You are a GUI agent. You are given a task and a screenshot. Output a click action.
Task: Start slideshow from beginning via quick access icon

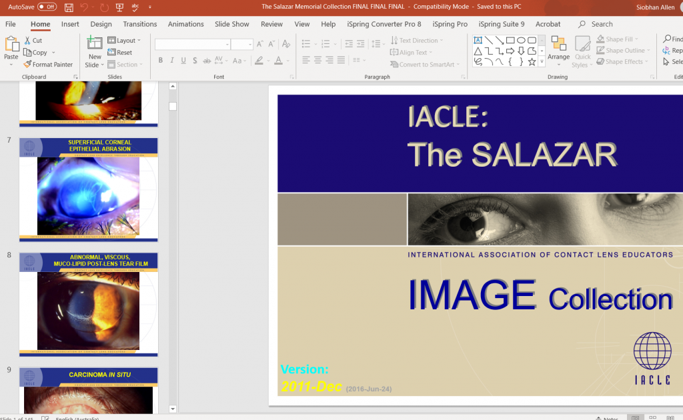pyautogui.click(x=119, y=7)
